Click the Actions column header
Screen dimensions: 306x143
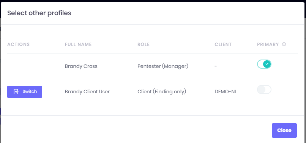[19, 44]
